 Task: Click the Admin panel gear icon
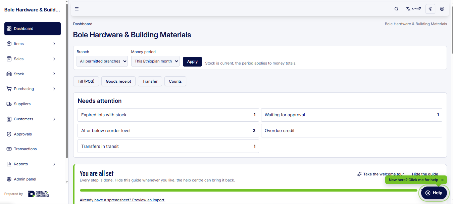(9, 179)
